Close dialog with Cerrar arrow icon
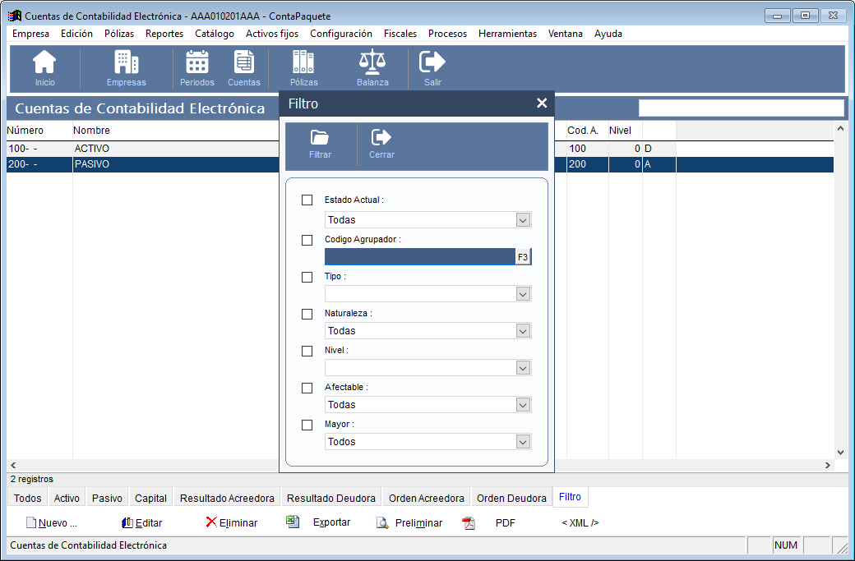 [x=381, y=136]
